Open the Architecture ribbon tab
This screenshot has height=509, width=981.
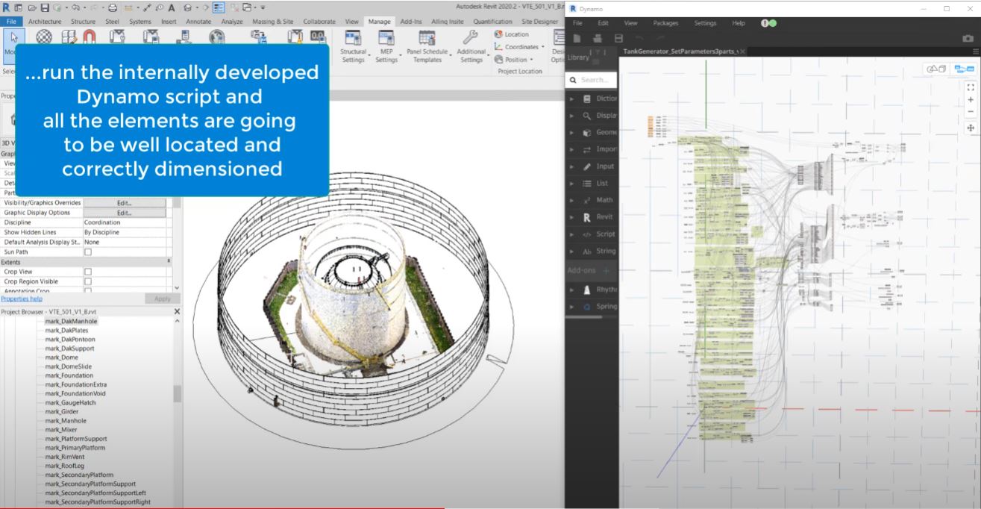[x=44, y=22]
